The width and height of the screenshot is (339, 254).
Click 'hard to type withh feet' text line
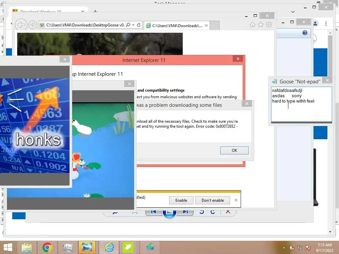(x=293, y=101)
